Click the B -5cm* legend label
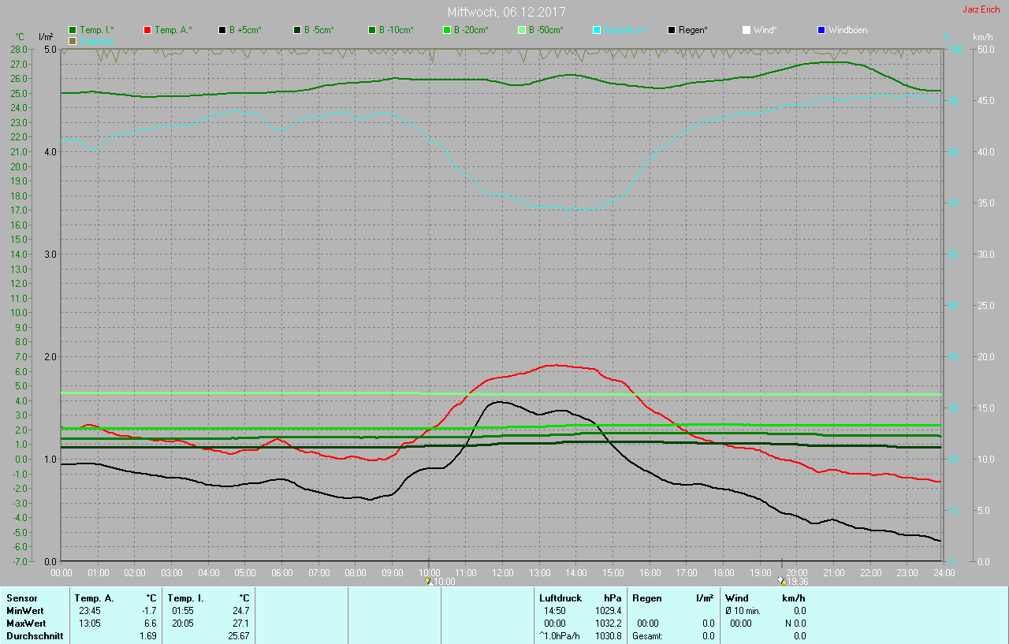This screenshot has height=644, width=1009. [319, 30]
